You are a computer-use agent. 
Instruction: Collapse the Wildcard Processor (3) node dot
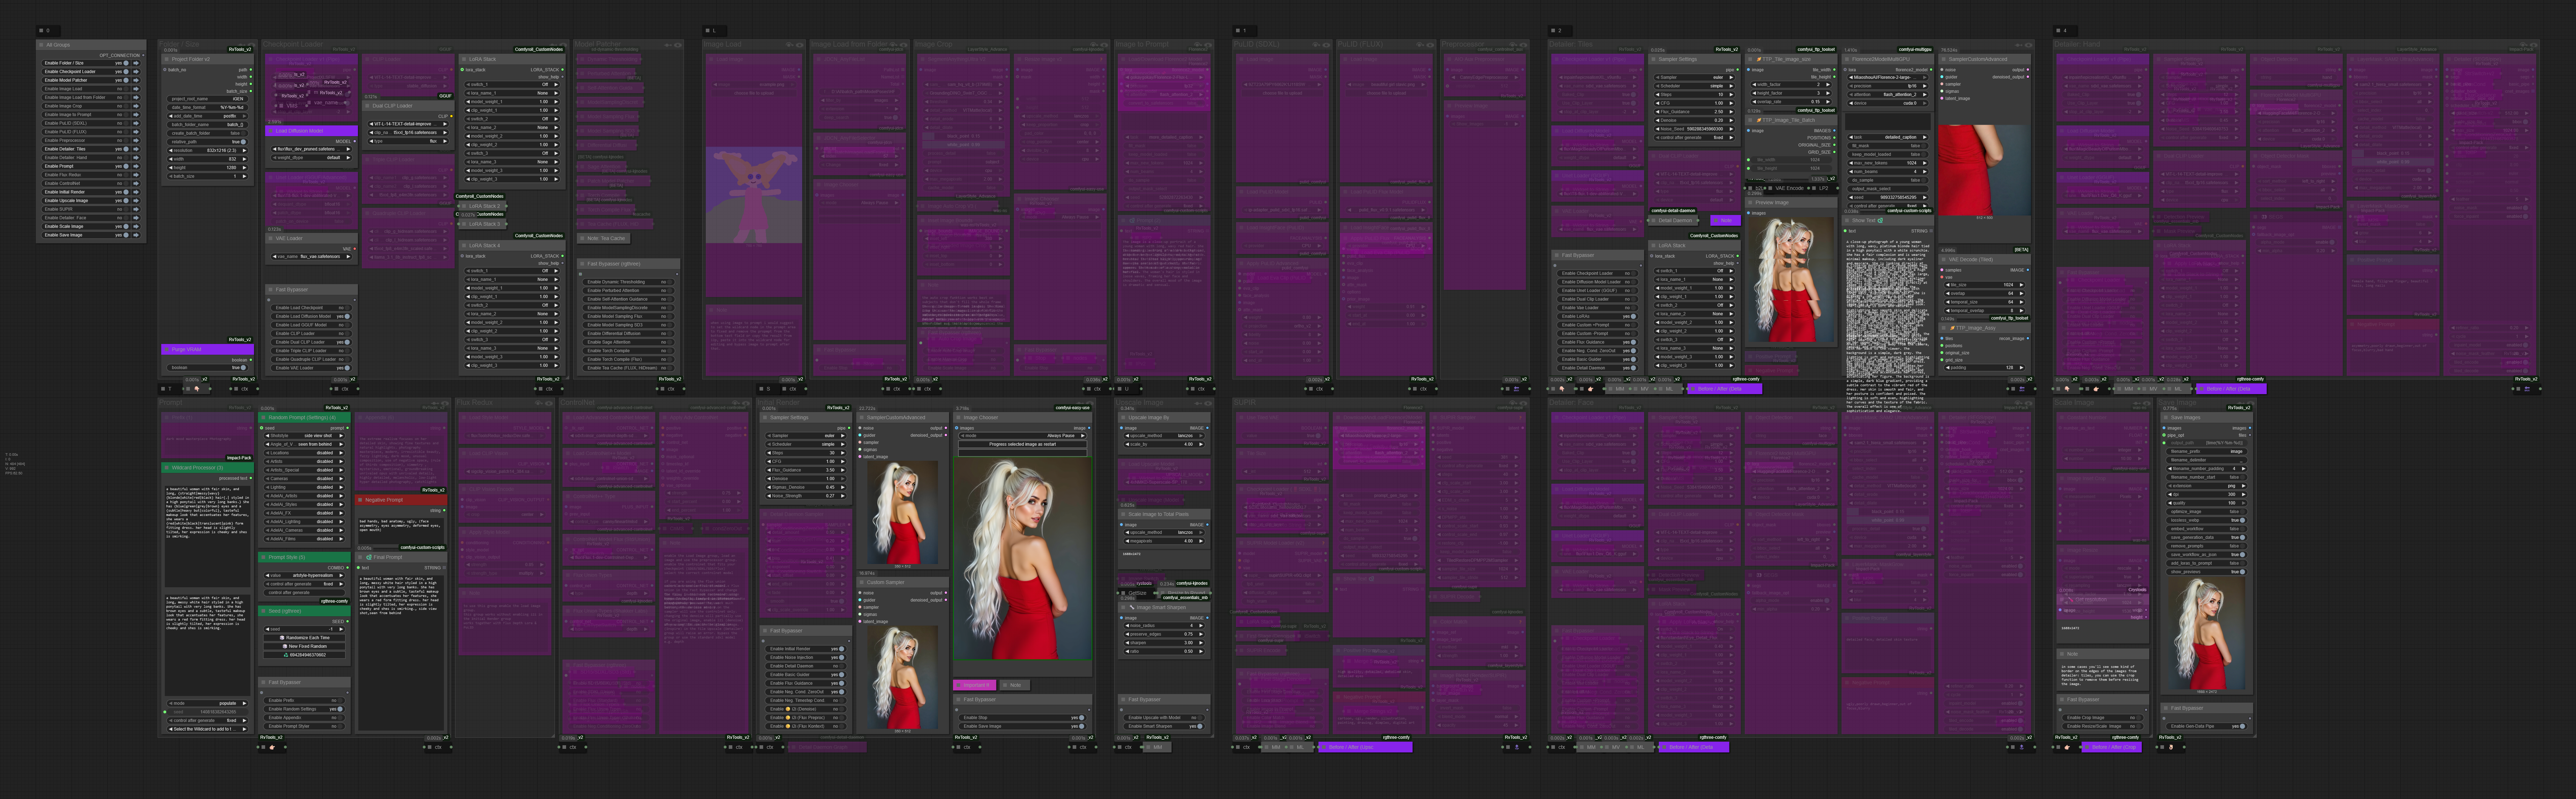point(167,468)
